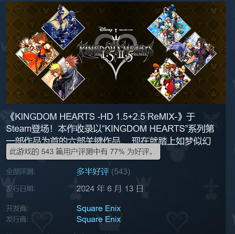Click the 开发商 label
This screenshot has height=234, width=235.
point(17,208)
